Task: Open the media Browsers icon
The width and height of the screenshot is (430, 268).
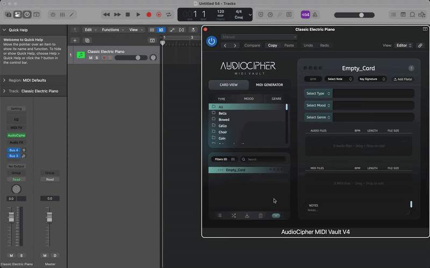Action: (x=422, y=15)
